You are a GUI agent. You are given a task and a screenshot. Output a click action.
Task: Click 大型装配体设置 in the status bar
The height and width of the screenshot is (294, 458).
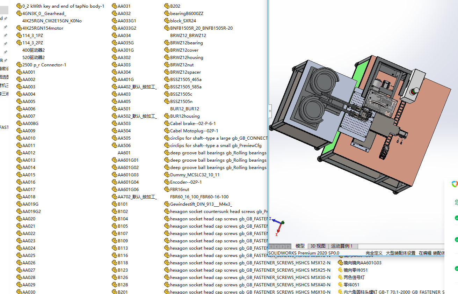tap(400, 253)
